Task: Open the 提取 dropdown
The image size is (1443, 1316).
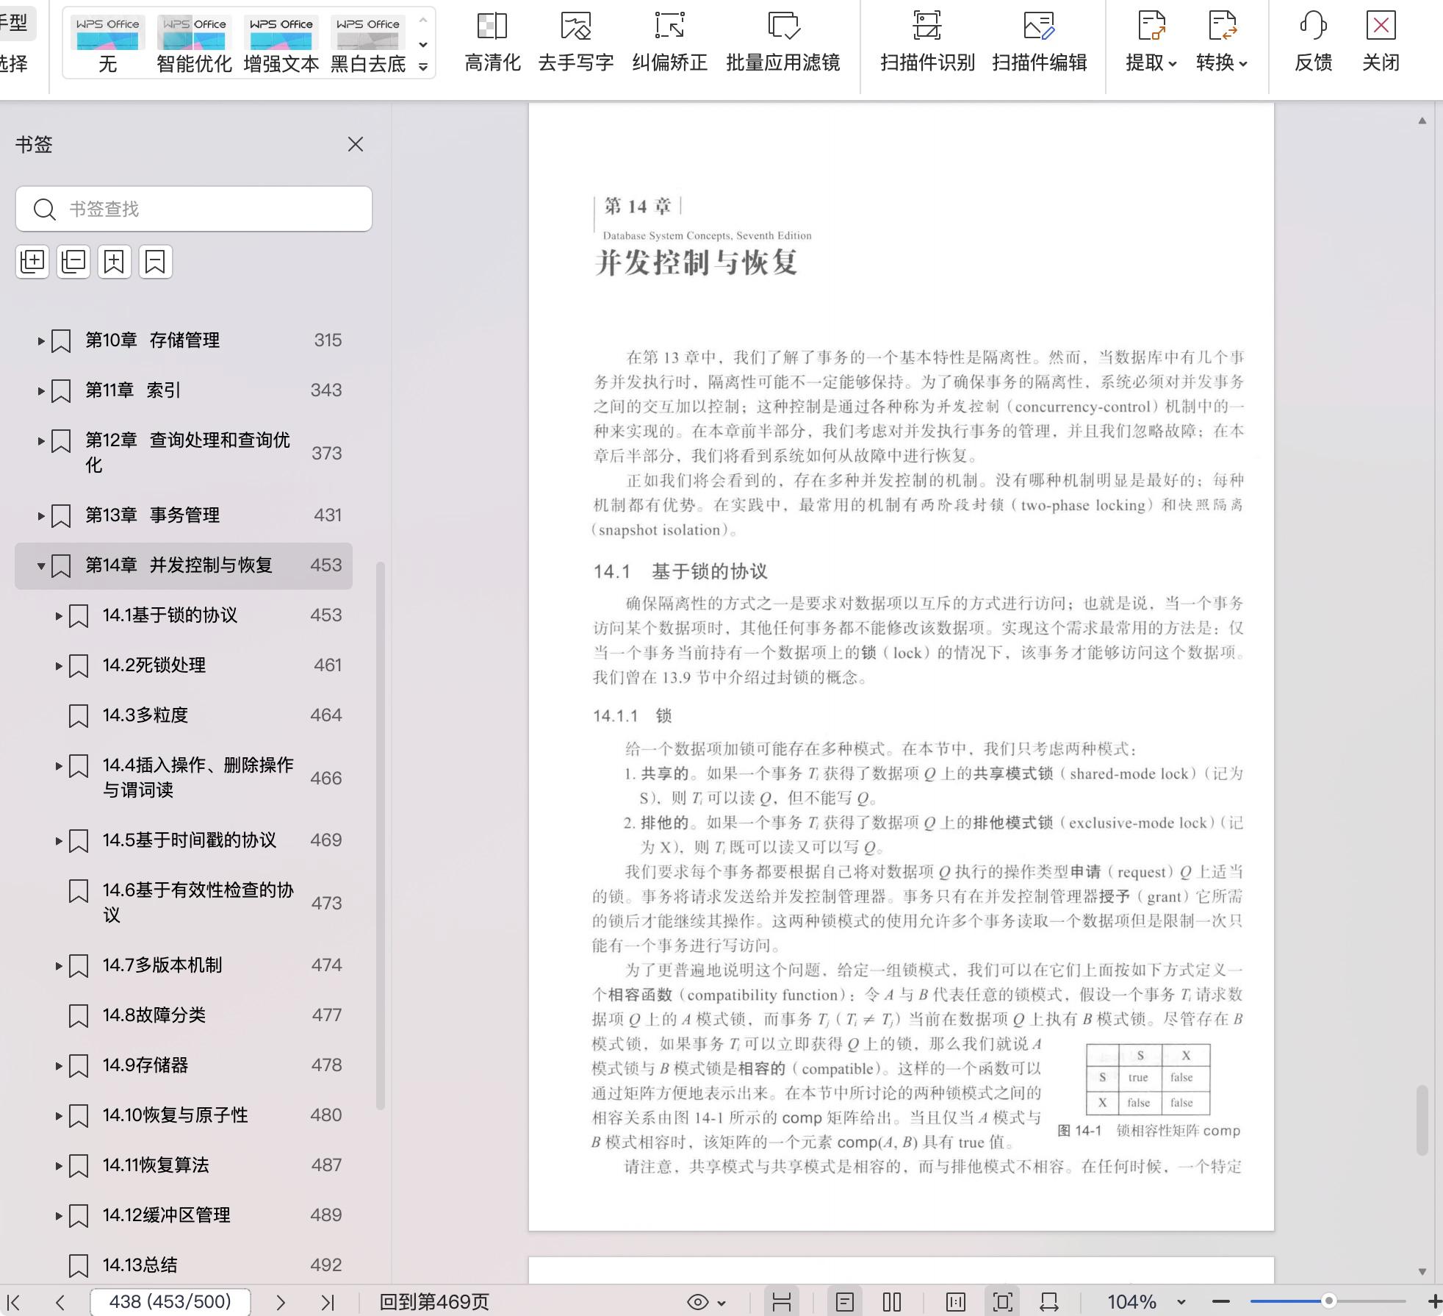Action: [1151, 43]
